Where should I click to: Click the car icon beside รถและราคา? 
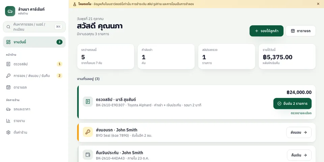(x=8, y=109)
